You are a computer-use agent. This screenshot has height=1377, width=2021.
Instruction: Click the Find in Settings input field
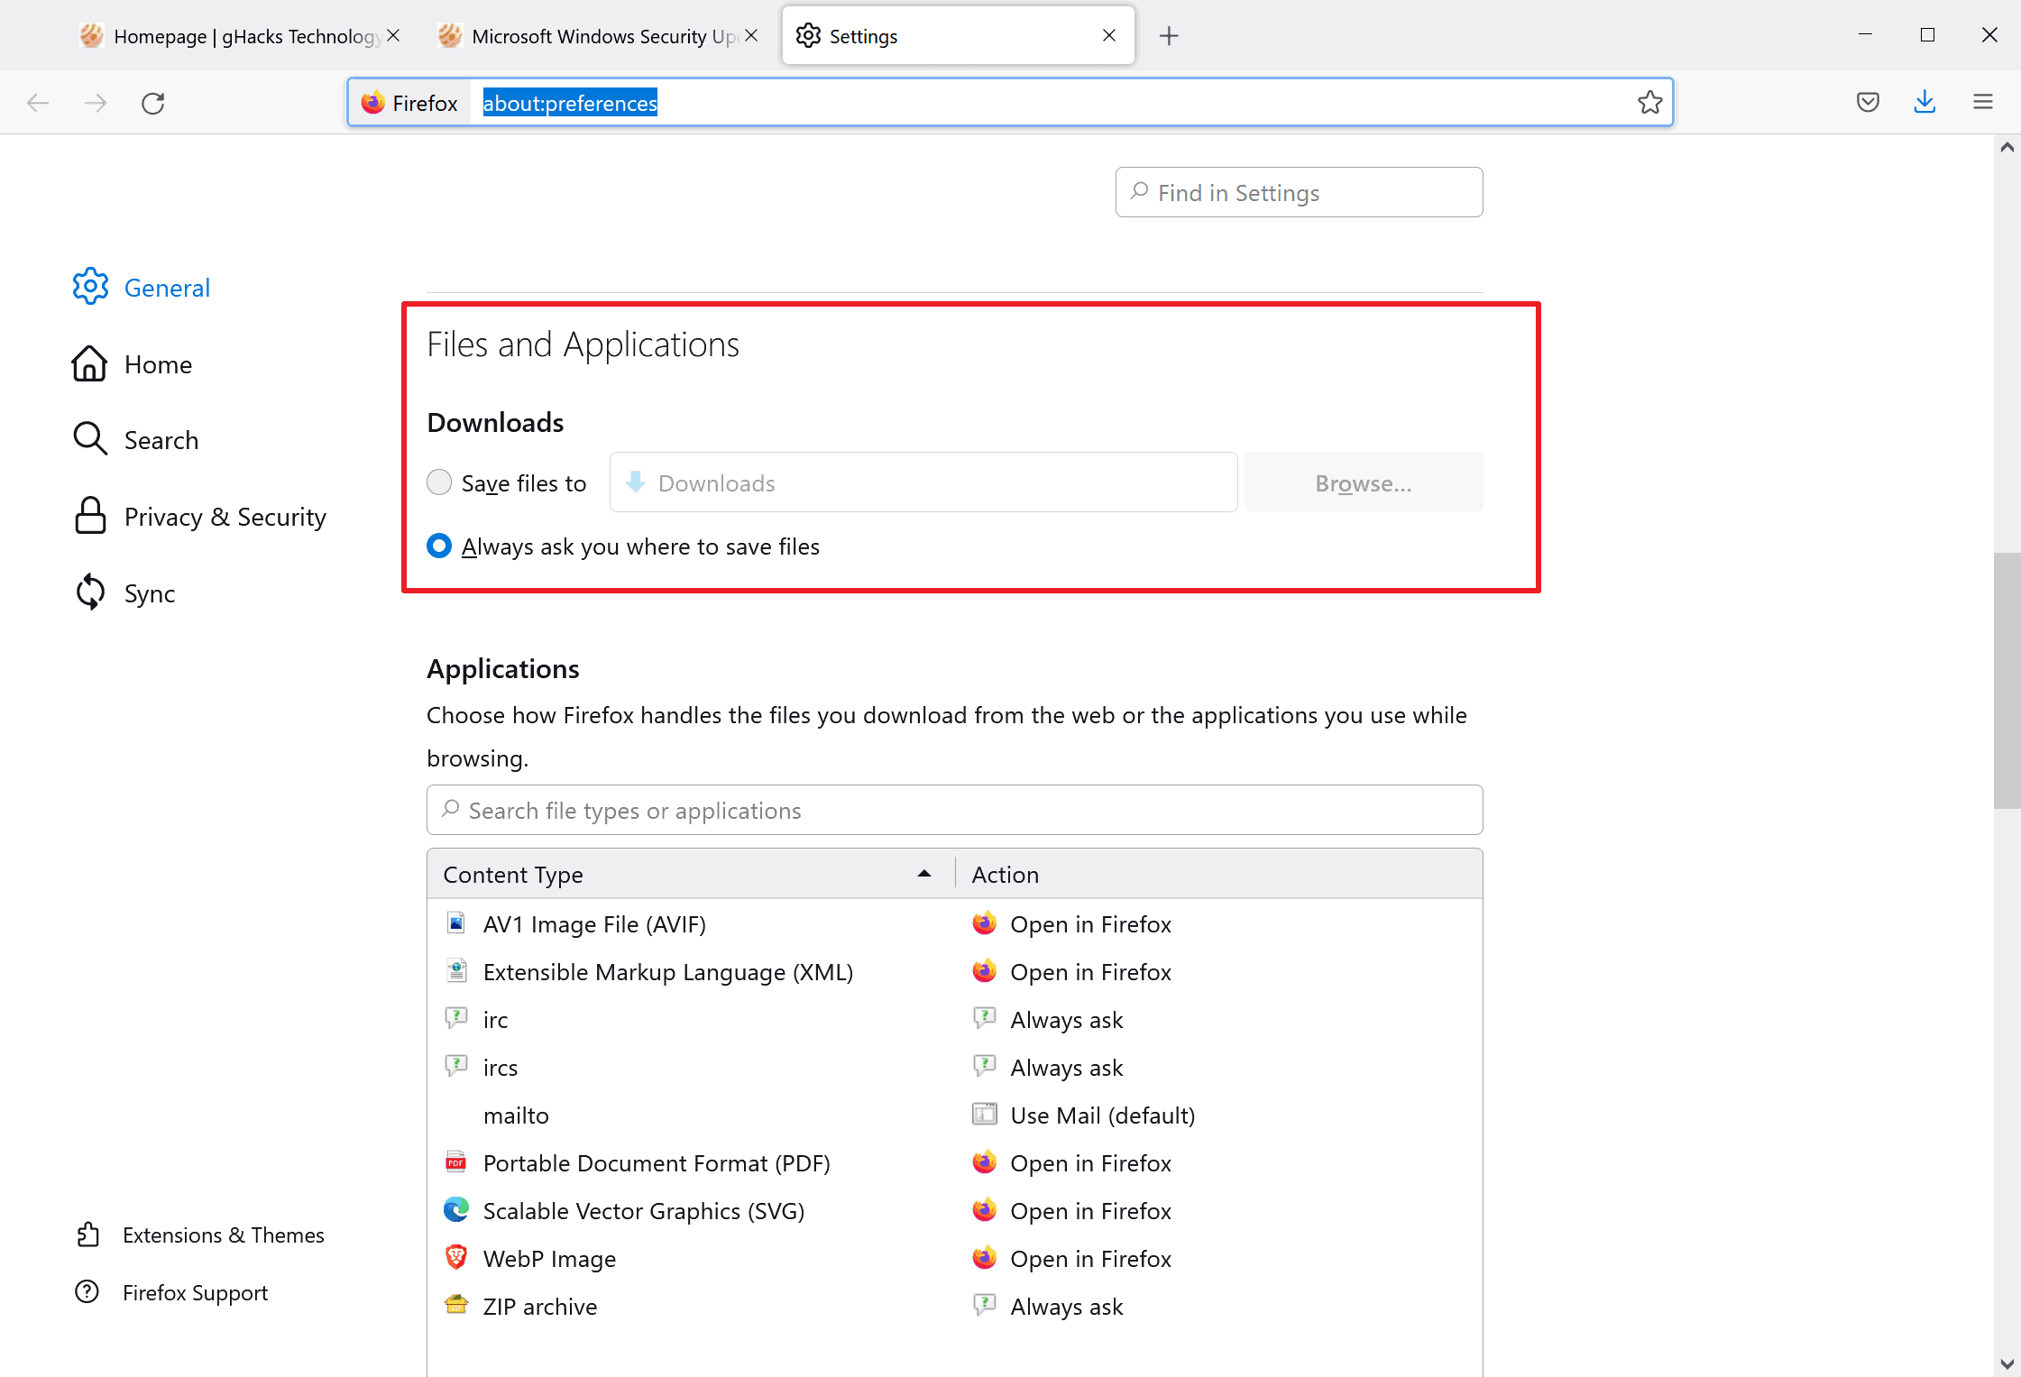[1300, 192]
